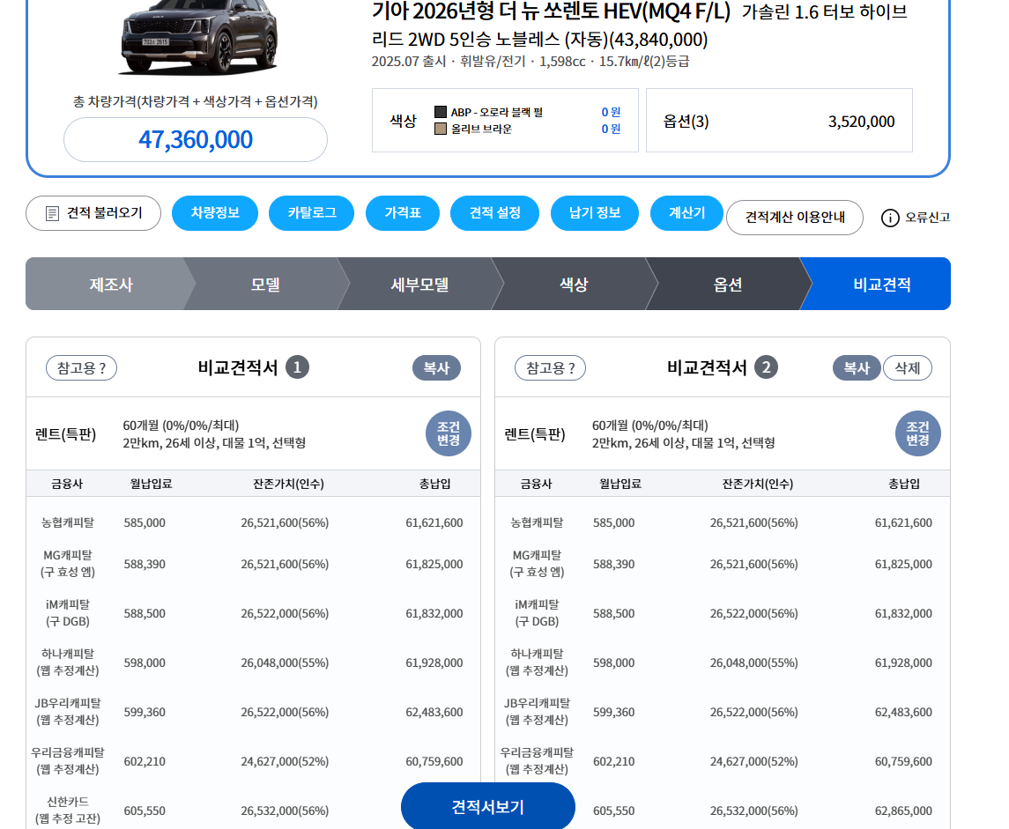Image resolution: width=1009 pixels, height=829 pixels.
Task: Open the 카탈로그 button
Action: (311, 213)
